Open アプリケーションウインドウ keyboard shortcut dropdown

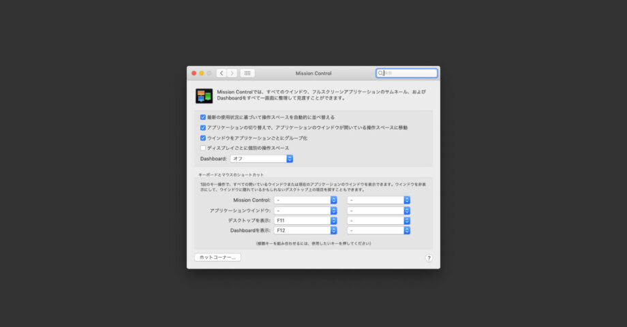305,211
